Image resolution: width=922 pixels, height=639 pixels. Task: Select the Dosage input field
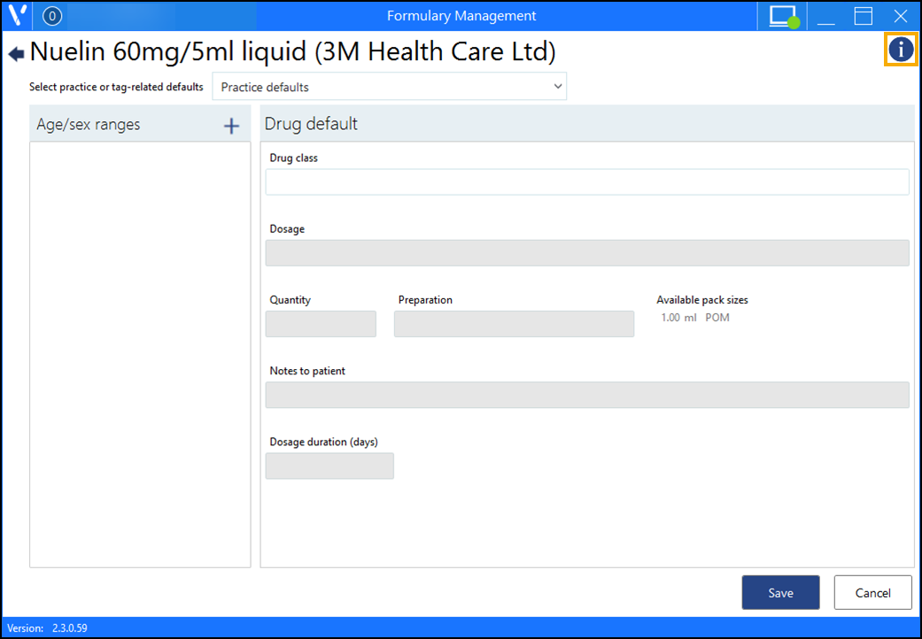click(586, 253)
